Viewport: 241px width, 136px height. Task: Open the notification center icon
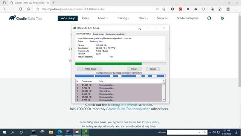click(x=235, y=132)
